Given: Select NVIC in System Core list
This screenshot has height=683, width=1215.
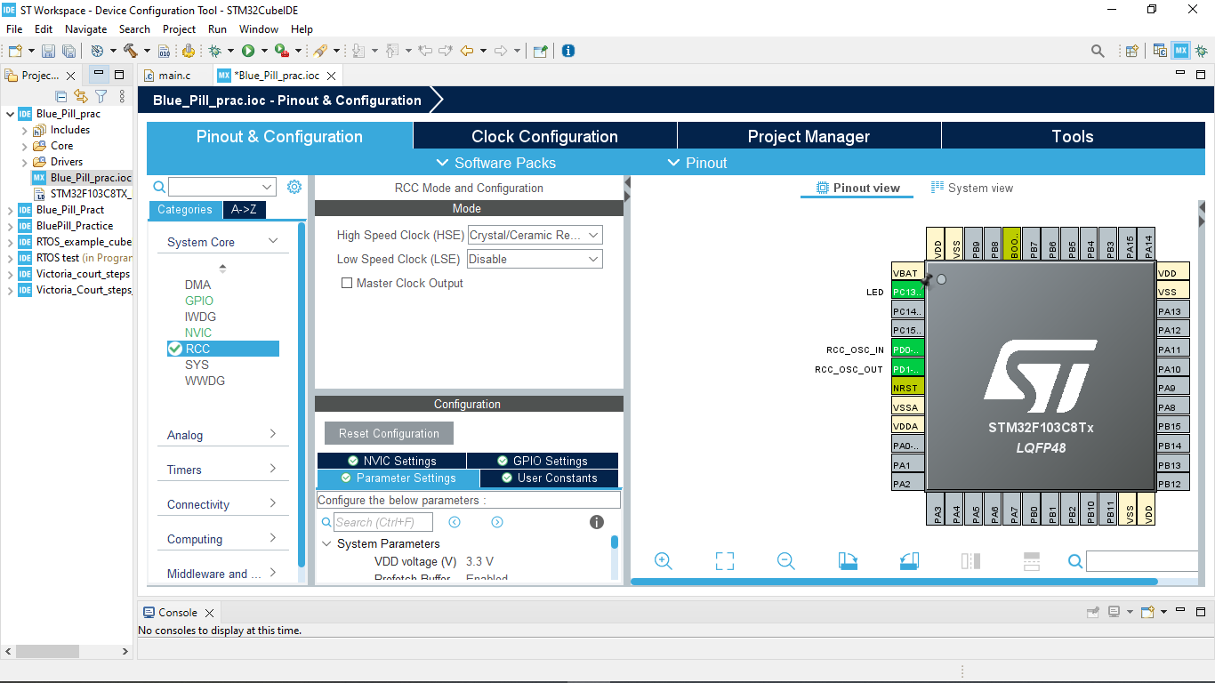Looking at the screenshot, I should coord(198,333).
